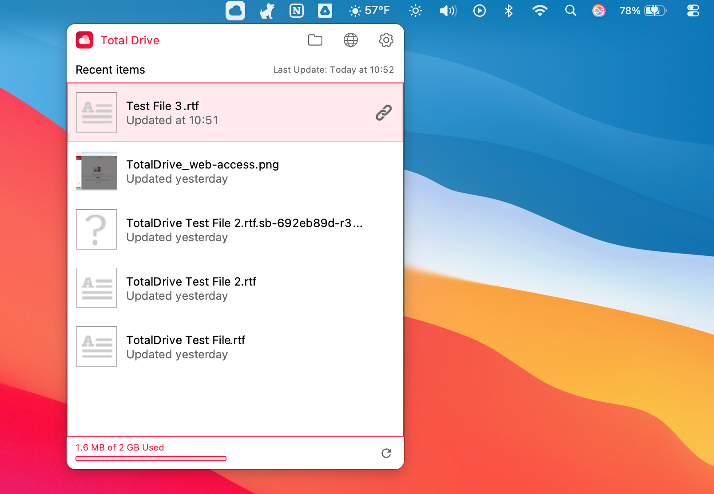This screenshot has width=714, height=494.
Task: Click the Total Drive cloud logo
Action: click(84, 40)
